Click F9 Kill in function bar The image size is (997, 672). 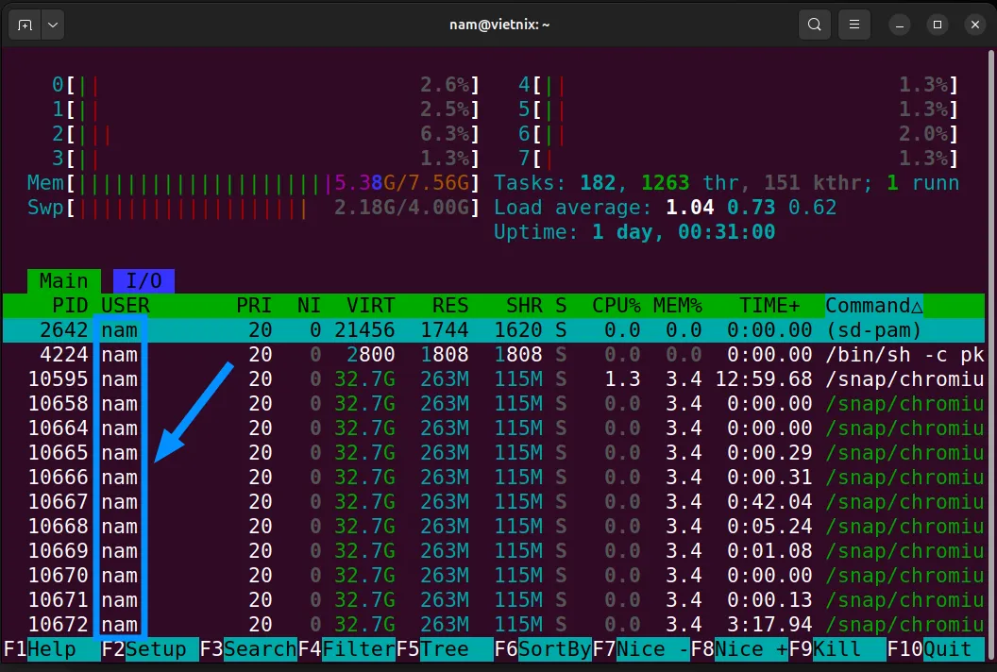coord(837,649)
